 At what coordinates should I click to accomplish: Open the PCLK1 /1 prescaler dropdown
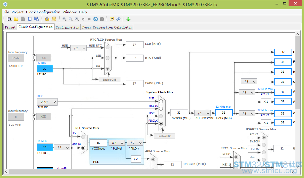pos(247,93)
